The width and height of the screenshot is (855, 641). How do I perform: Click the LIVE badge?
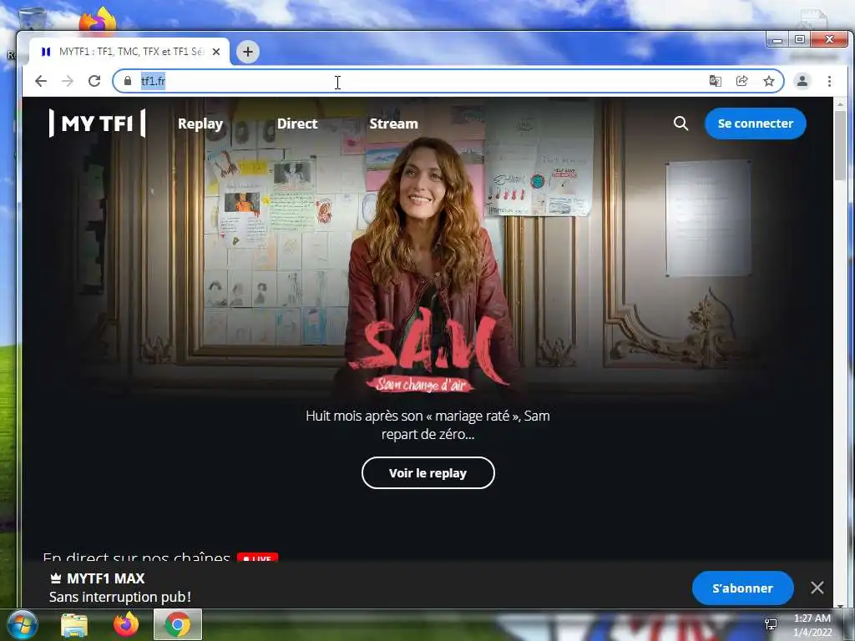[257, 558]
